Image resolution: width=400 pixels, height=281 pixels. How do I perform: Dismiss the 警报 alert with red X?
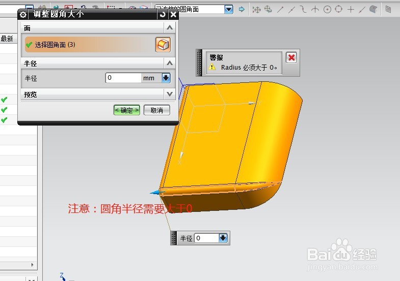(291, 58)
